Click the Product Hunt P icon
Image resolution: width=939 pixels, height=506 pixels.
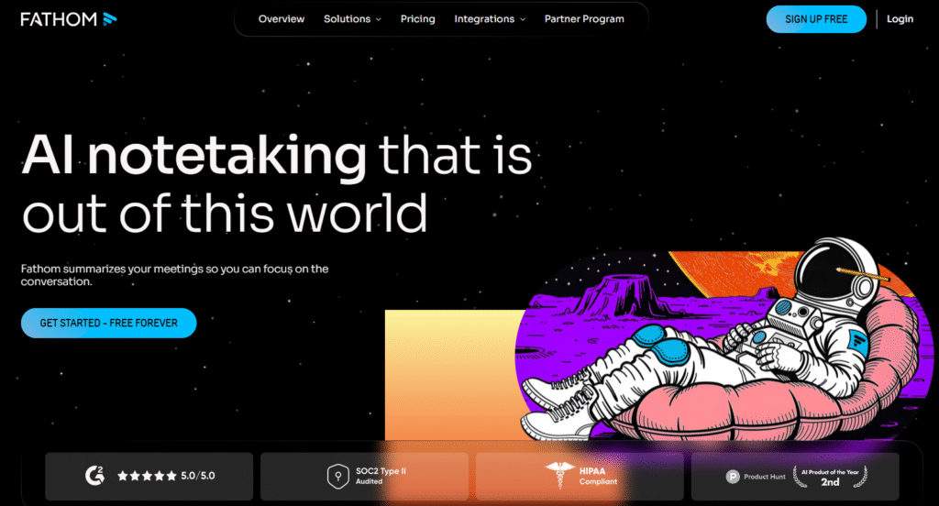733,477
